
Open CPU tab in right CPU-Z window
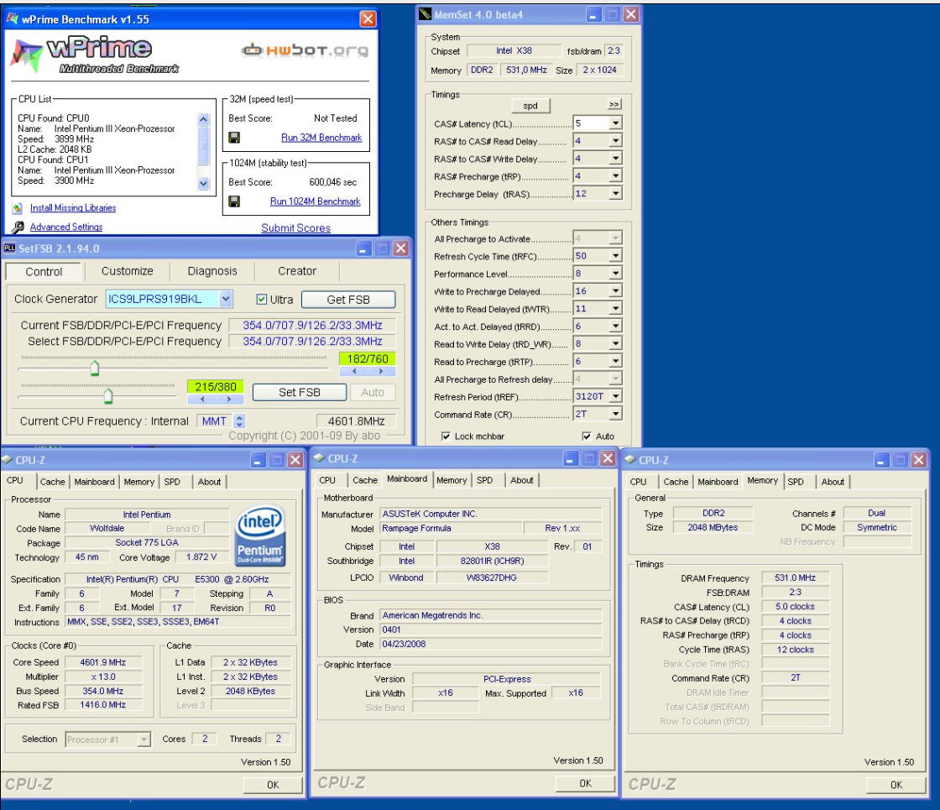pyautogui.click(x=638, y=482)
